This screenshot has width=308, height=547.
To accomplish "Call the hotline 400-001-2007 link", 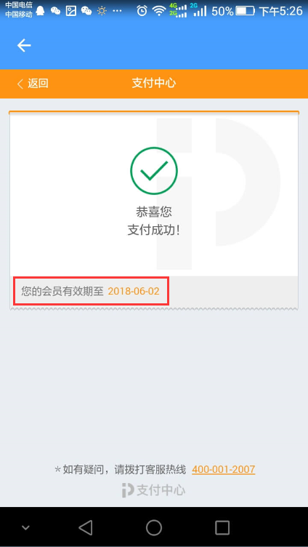I will (223, 469).
